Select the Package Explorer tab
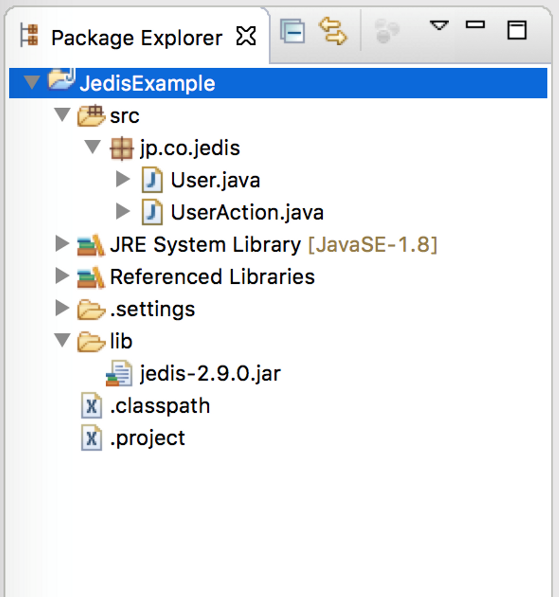Viewport: 559px width, 597px height. tap(137, 38)
